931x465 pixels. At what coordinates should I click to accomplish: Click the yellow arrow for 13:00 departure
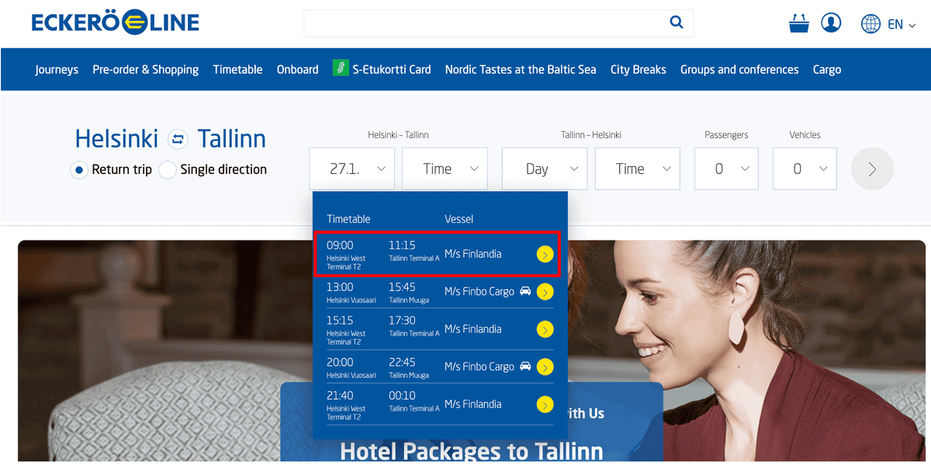pyautogui.click(x=545, y=292)
